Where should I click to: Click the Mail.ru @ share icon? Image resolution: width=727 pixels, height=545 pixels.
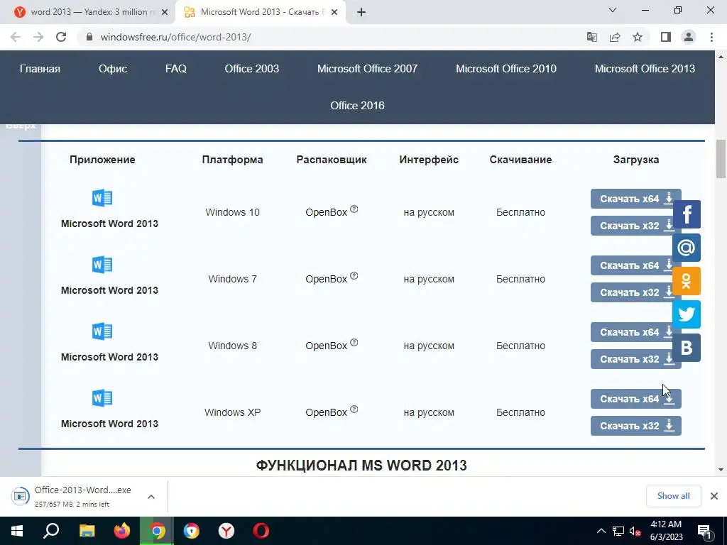click(687, 248)
